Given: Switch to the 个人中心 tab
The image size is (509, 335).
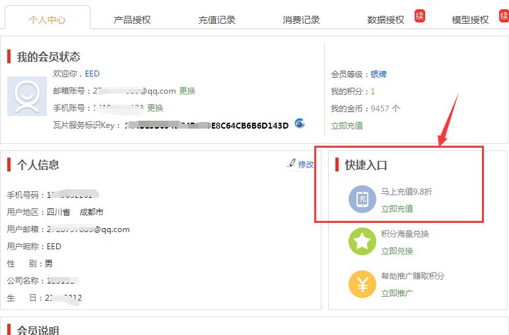Looking at the screenshot, I should tap(48, 20).
